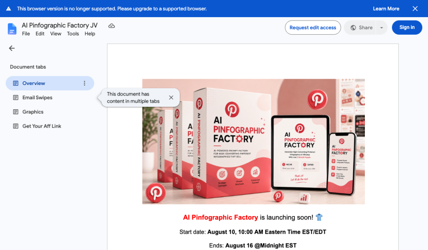Click the cloud document status icon

click(x=112, y=26)
